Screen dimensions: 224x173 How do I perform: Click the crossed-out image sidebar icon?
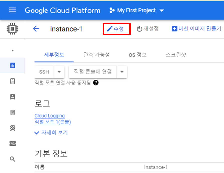tap(13, 128)
